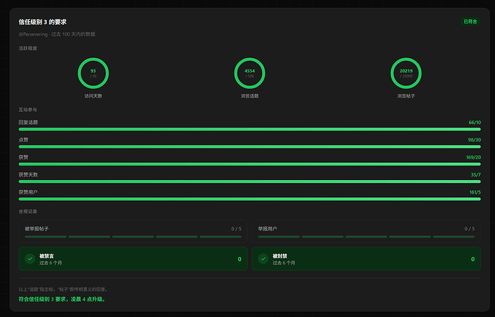This screenshot has height=317, width=495.
Task: Click the 举报用户 segmented bar
Action: tap(366, 237)
